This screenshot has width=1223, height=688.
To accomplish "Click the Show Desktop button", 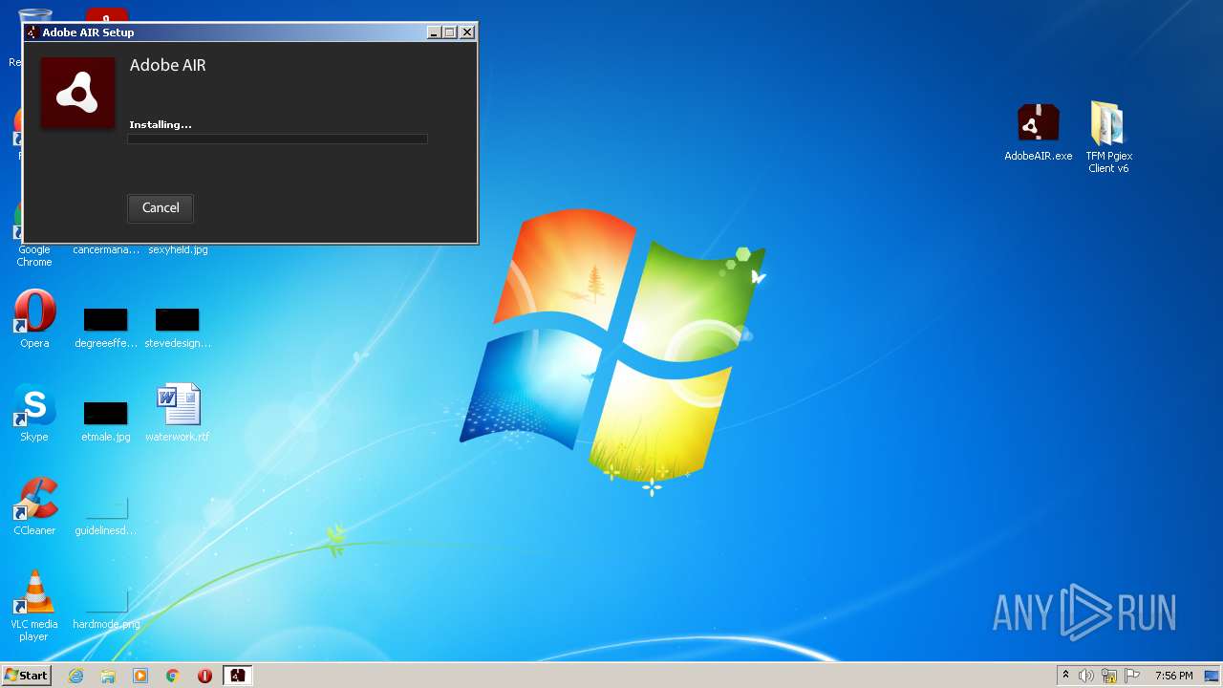I will 1212,676.
